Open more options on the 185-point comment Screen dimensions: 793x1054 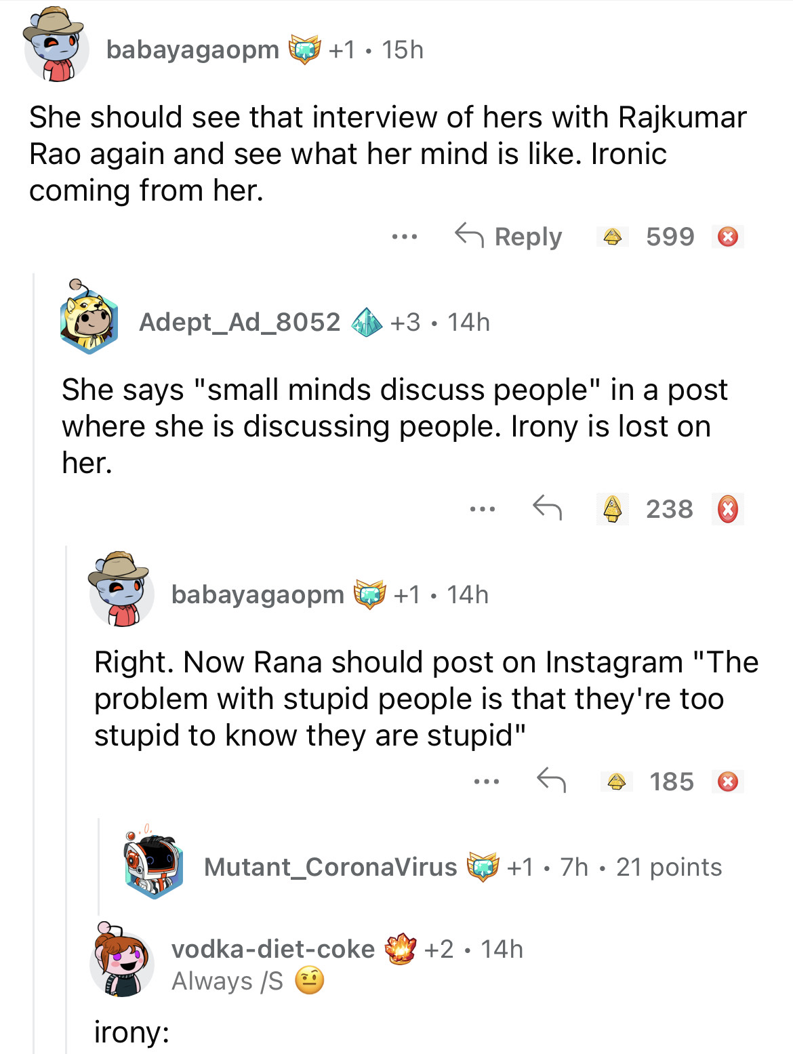coord(487,782)
